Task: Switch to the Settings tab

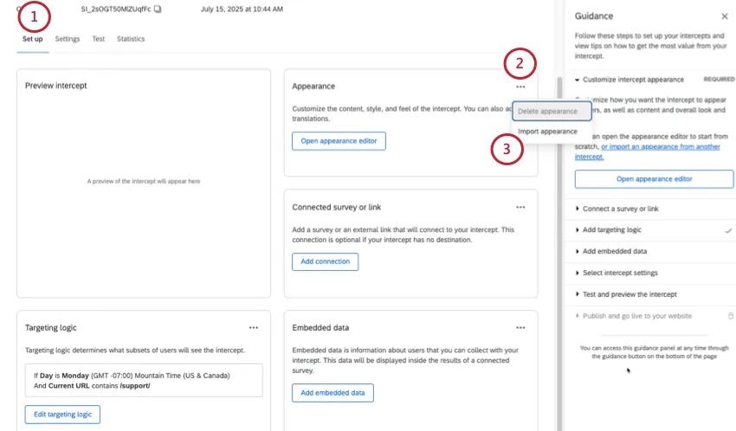Action: pyautogui.click(x=68, y=39)
